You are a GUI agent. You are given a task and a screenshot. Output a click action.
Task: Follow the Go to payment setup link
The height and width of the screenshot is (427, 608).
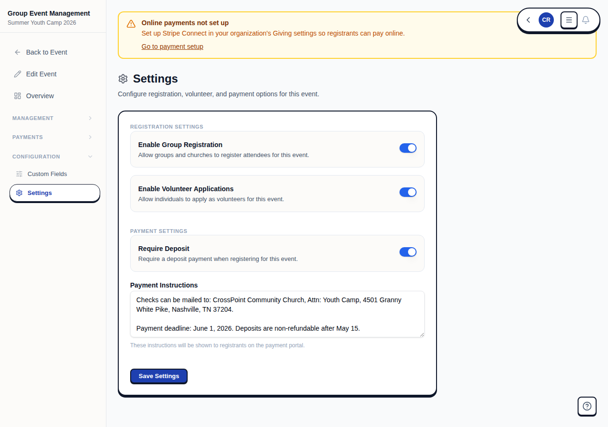tap(172, 46)
